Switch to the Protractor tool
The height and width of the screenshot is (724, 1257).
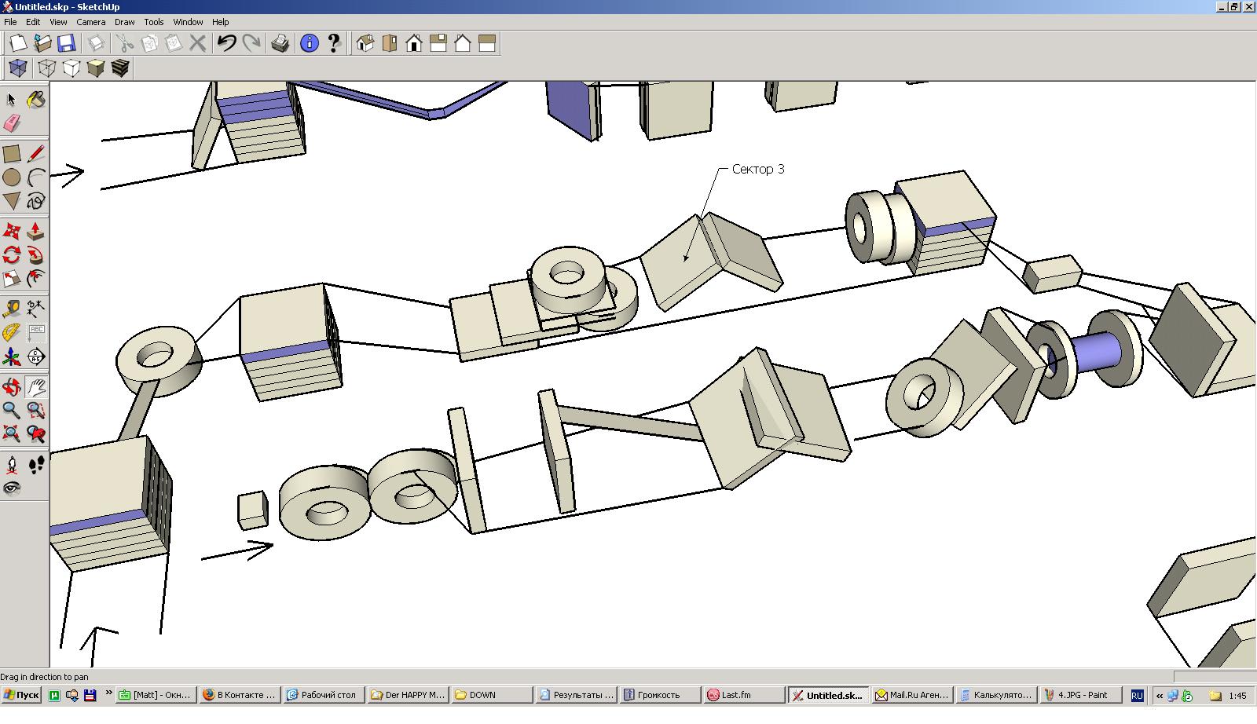[12, 332]
